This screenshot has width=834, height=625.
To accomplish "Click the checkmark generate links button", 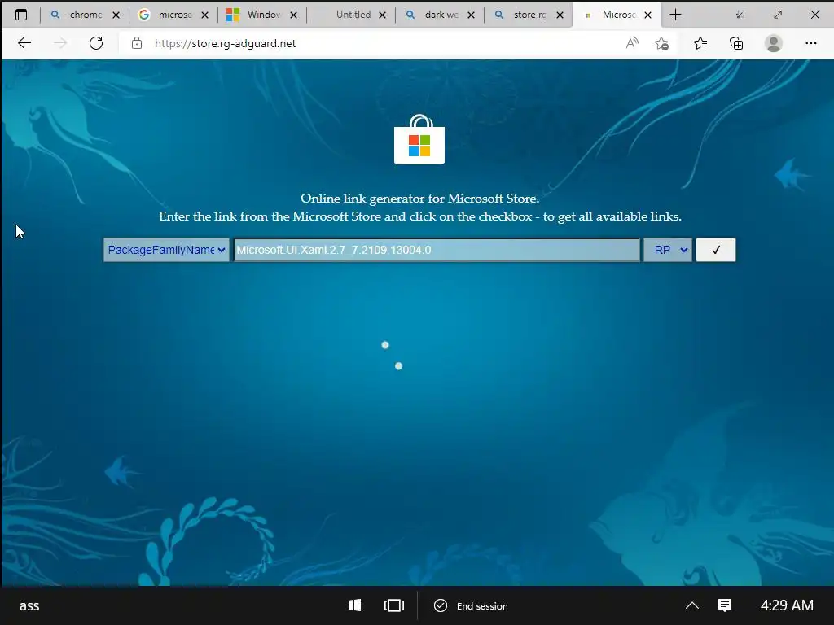I will pos(716,250).
